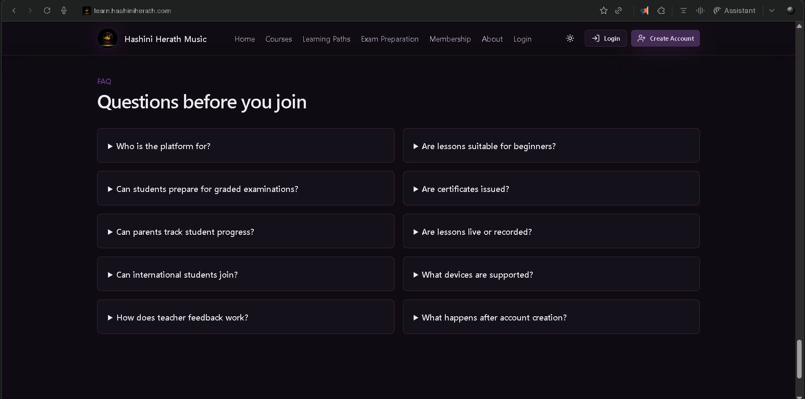Expand the toolbar chevron dropdown
Screen dimensions: 805x399
click(x=772, y=10)
